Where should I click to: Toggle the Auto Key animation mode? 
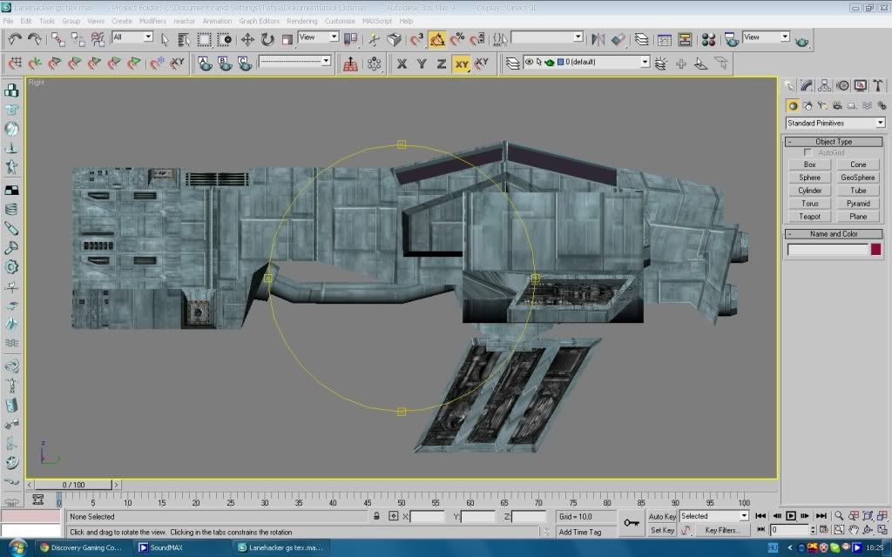tap(662, 516)
